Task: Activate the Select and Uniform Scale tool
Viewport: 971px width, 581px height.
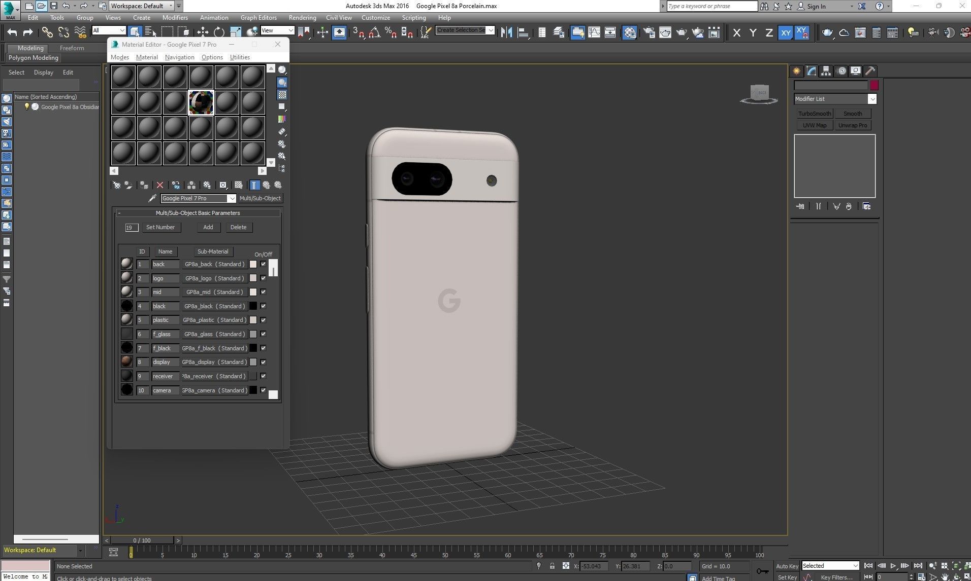Action: point(236,32)
